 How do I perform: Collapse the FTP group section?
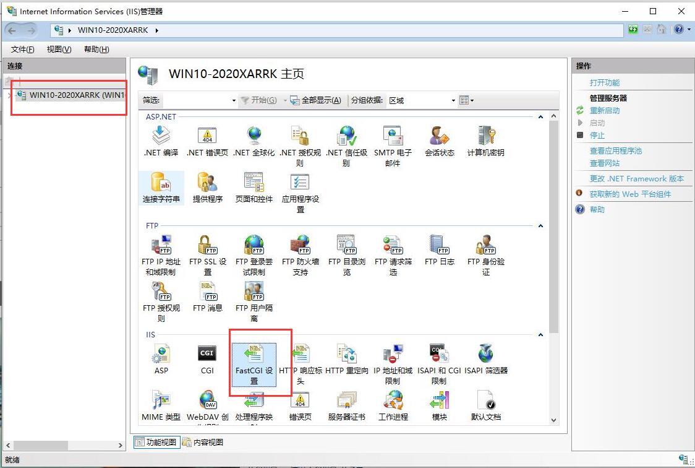point(540,226)
